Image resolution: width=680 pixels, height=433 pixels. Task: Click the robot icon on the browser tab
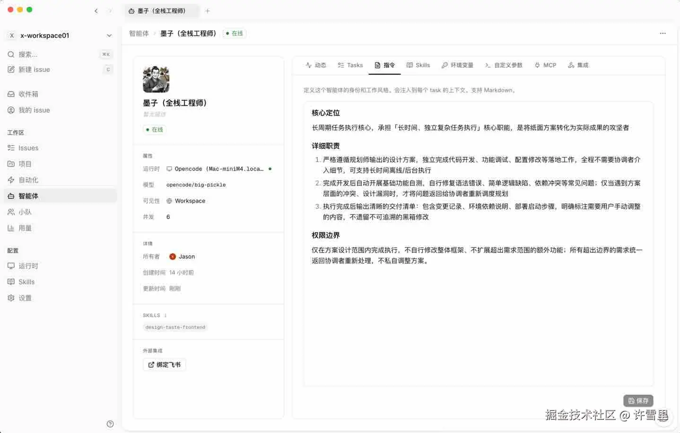[131, 11]
